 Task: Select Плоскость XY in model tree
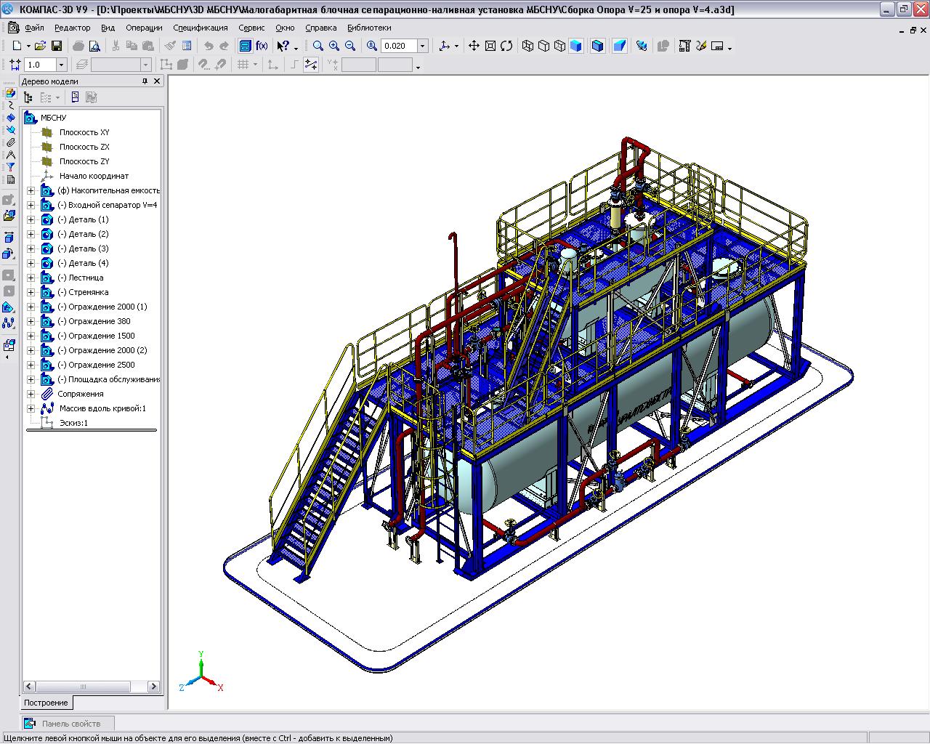84,132
